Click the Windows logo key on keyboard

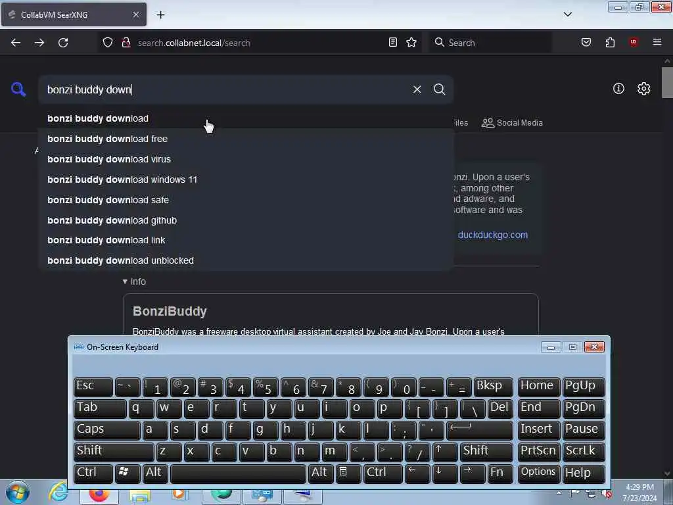127,473
